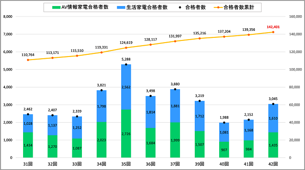Select the green 1,684 bar segment for 36回
Screen dimensions: 305x170
pos(151,143)
